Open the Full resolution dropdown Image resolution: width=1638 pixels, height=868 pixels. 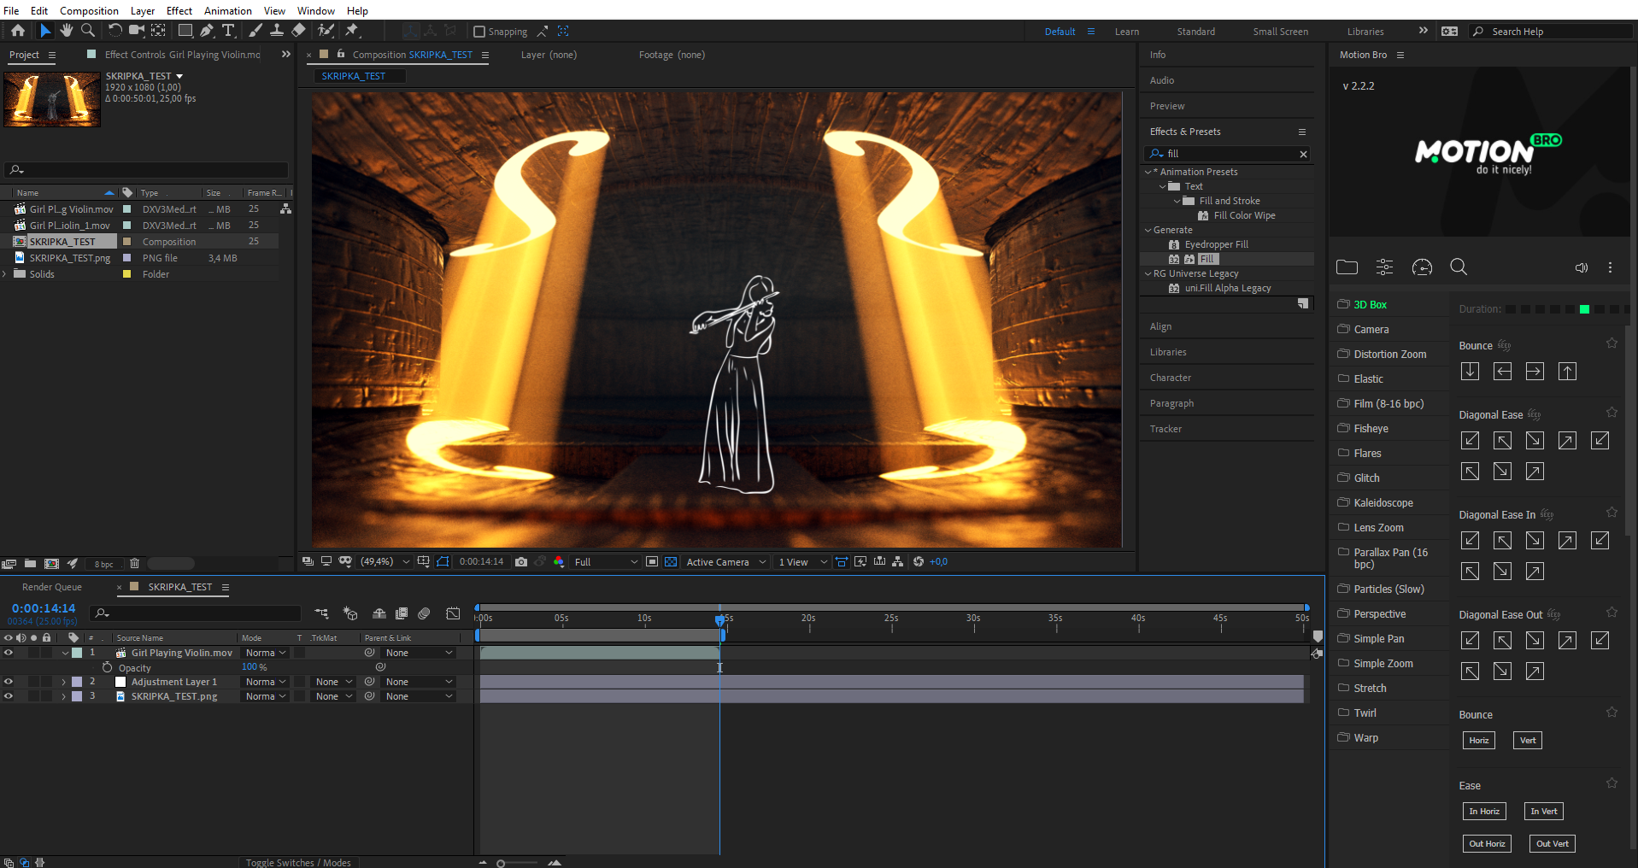606,562
